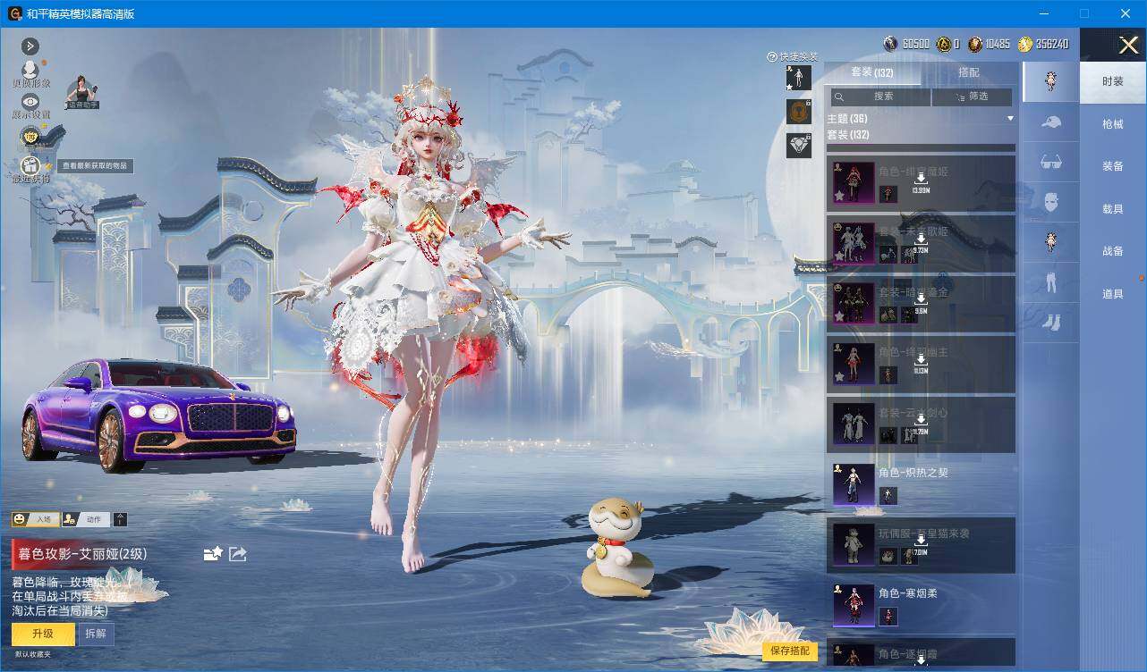Switch to the 搭配 tab
1147x672 pixels.
(x=968, y=72)
